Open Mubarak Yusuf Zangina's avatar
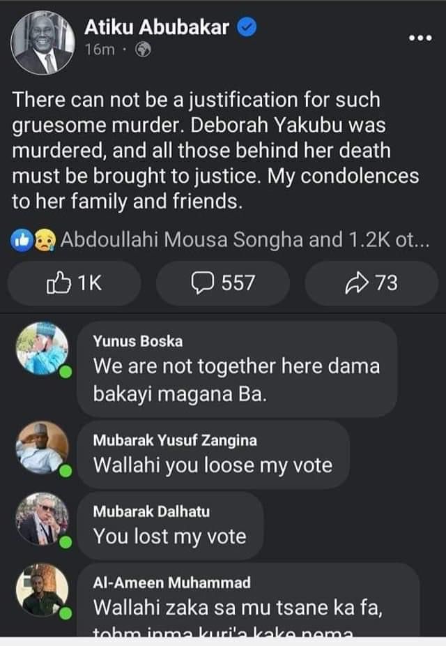Screen dimensions: 446x646 coord(43,448)
